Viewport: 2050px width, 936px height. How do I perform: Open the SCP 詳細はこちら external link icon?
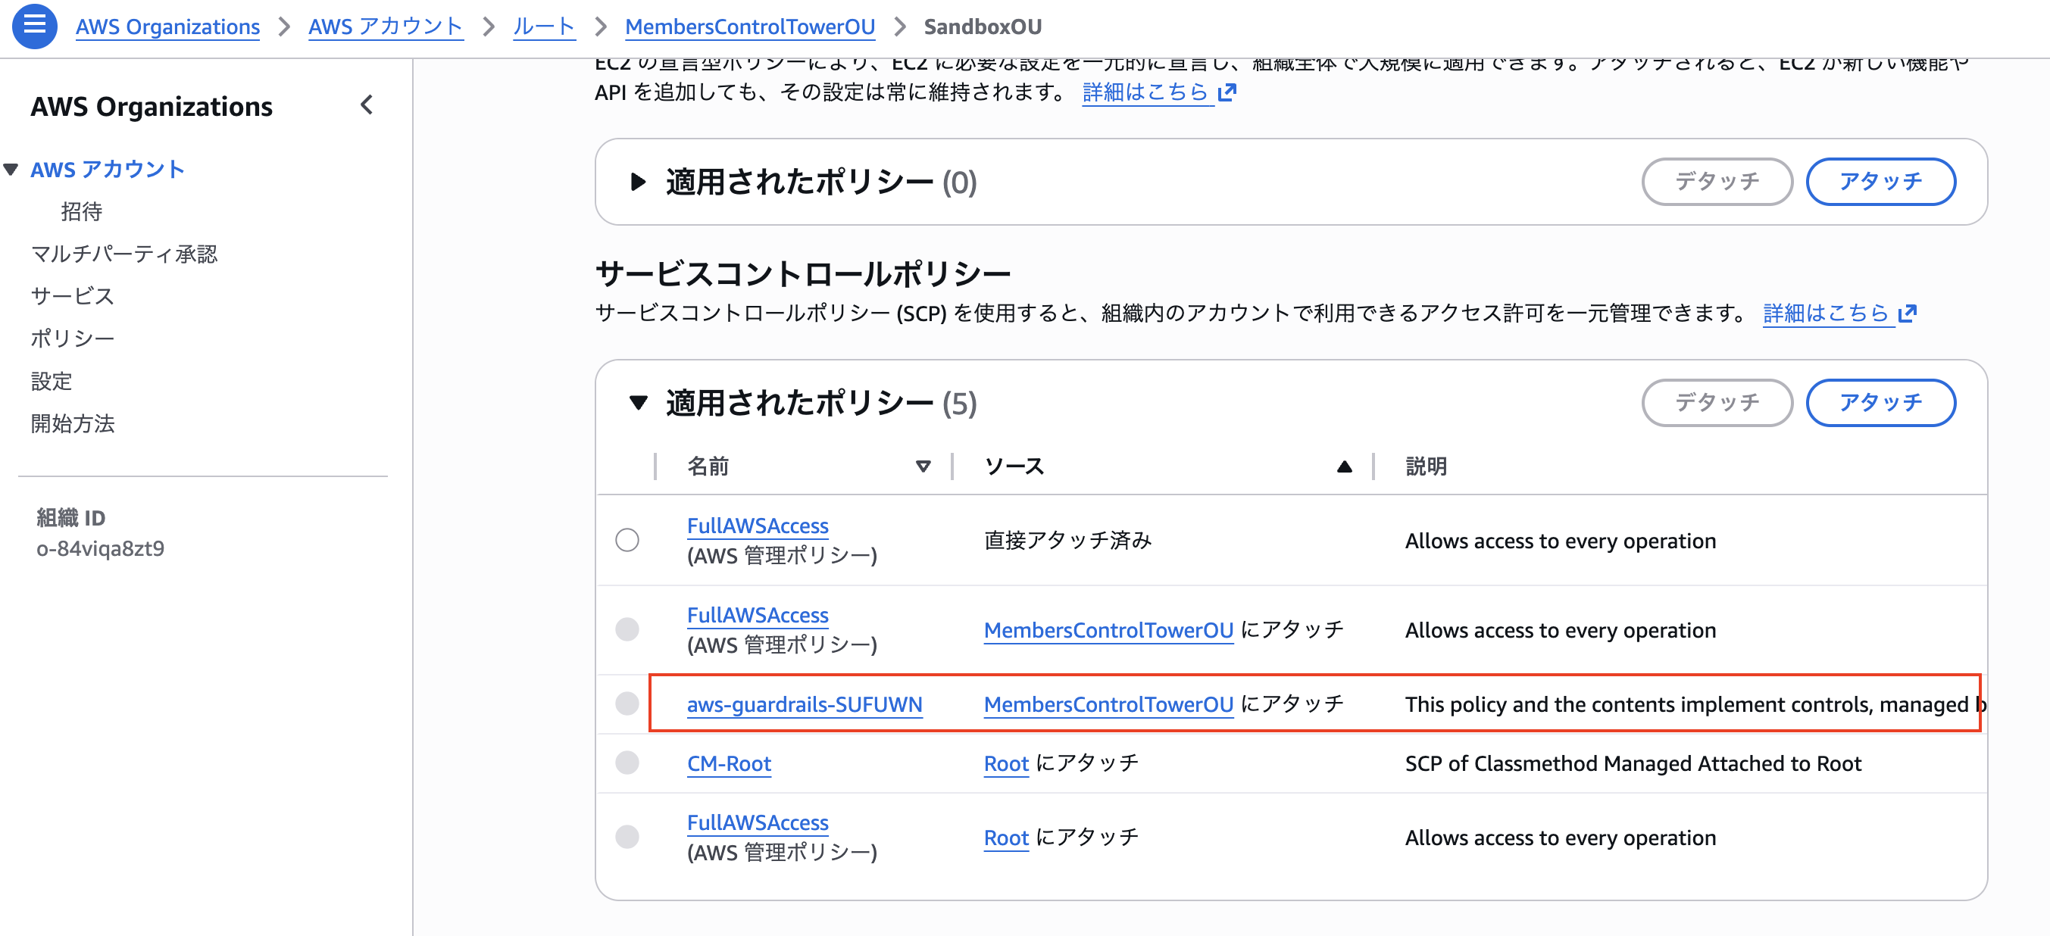click(x=1908, y=313)
